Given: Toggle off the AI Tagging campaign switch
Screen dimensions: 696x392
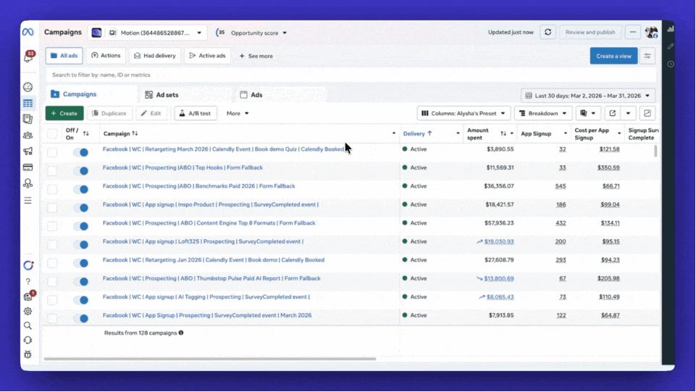Looking at the screenshot, I should click(81, 300).
